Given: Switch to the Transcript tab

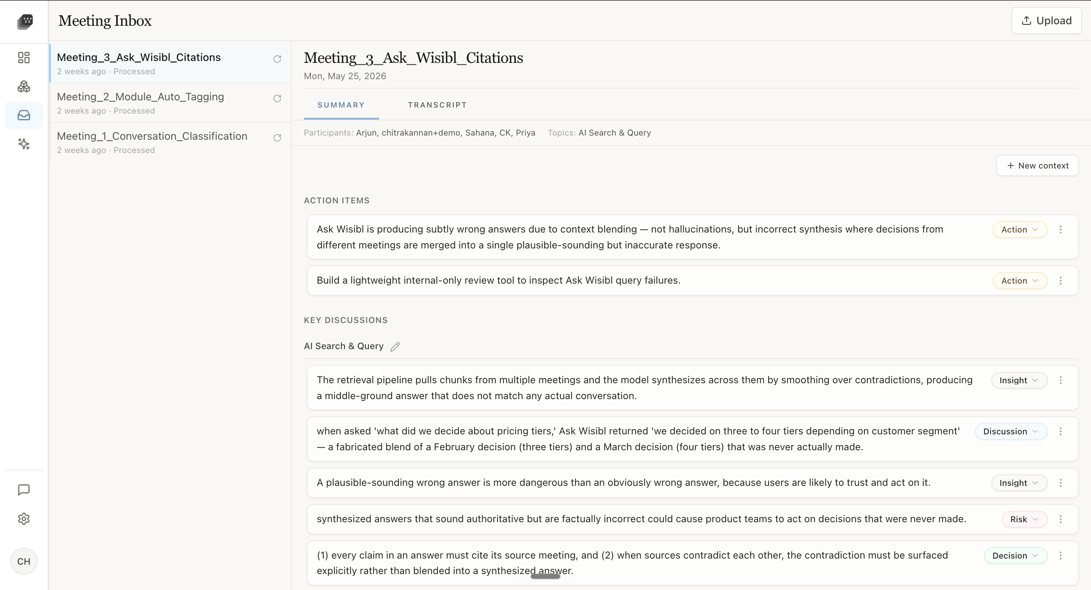Looking at the screenshot, I should click(x=437, y=105).
